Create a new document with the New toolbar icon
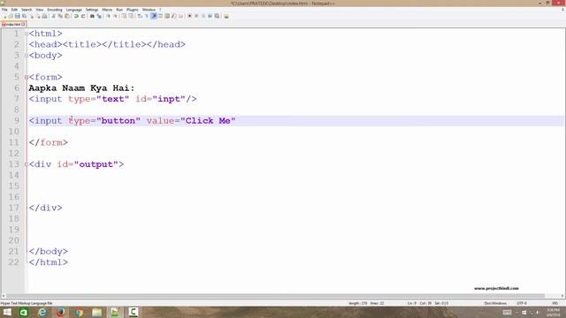The height and width of the screenshot is (318, 566). point(4,16)
